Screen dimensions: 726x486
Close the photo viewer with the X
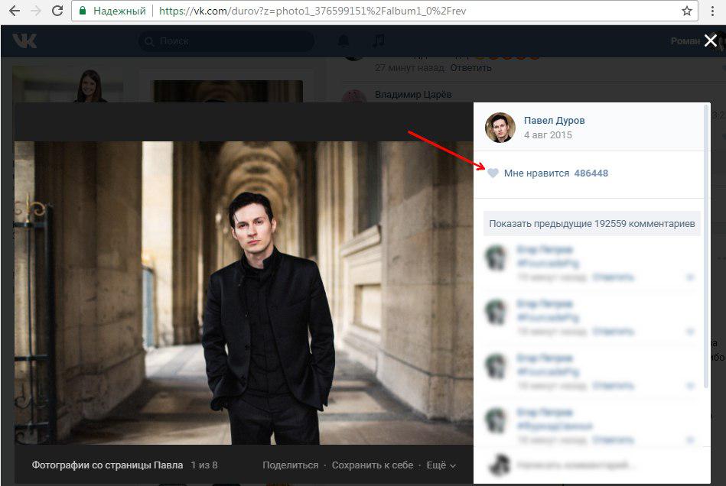pos(711,41)
